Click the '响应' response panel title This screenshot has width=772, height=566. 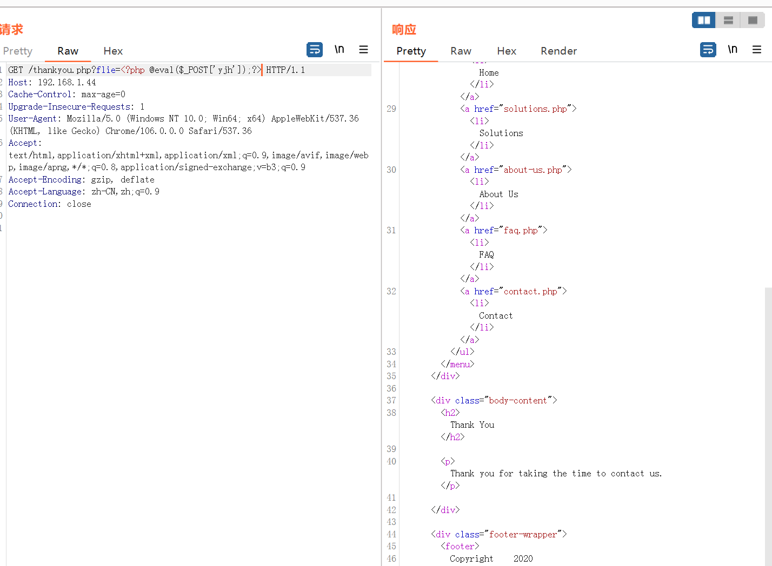point(404,29)
